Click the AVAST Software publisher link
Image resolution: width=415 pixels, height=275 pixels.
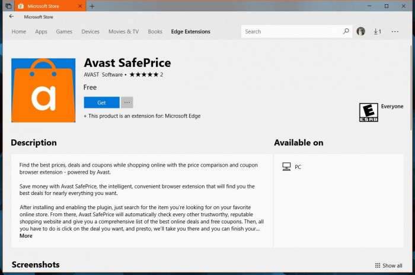coord(103,75)
